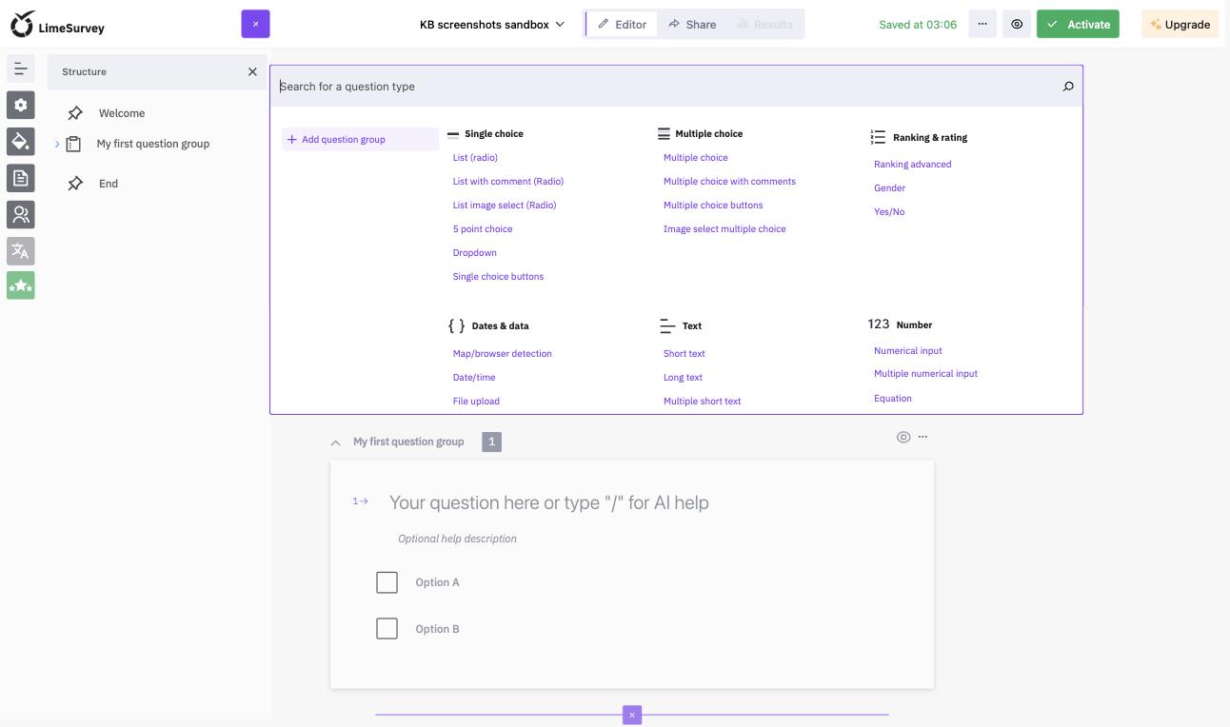Choose 5 point choice question type

[x=483, y=229]
